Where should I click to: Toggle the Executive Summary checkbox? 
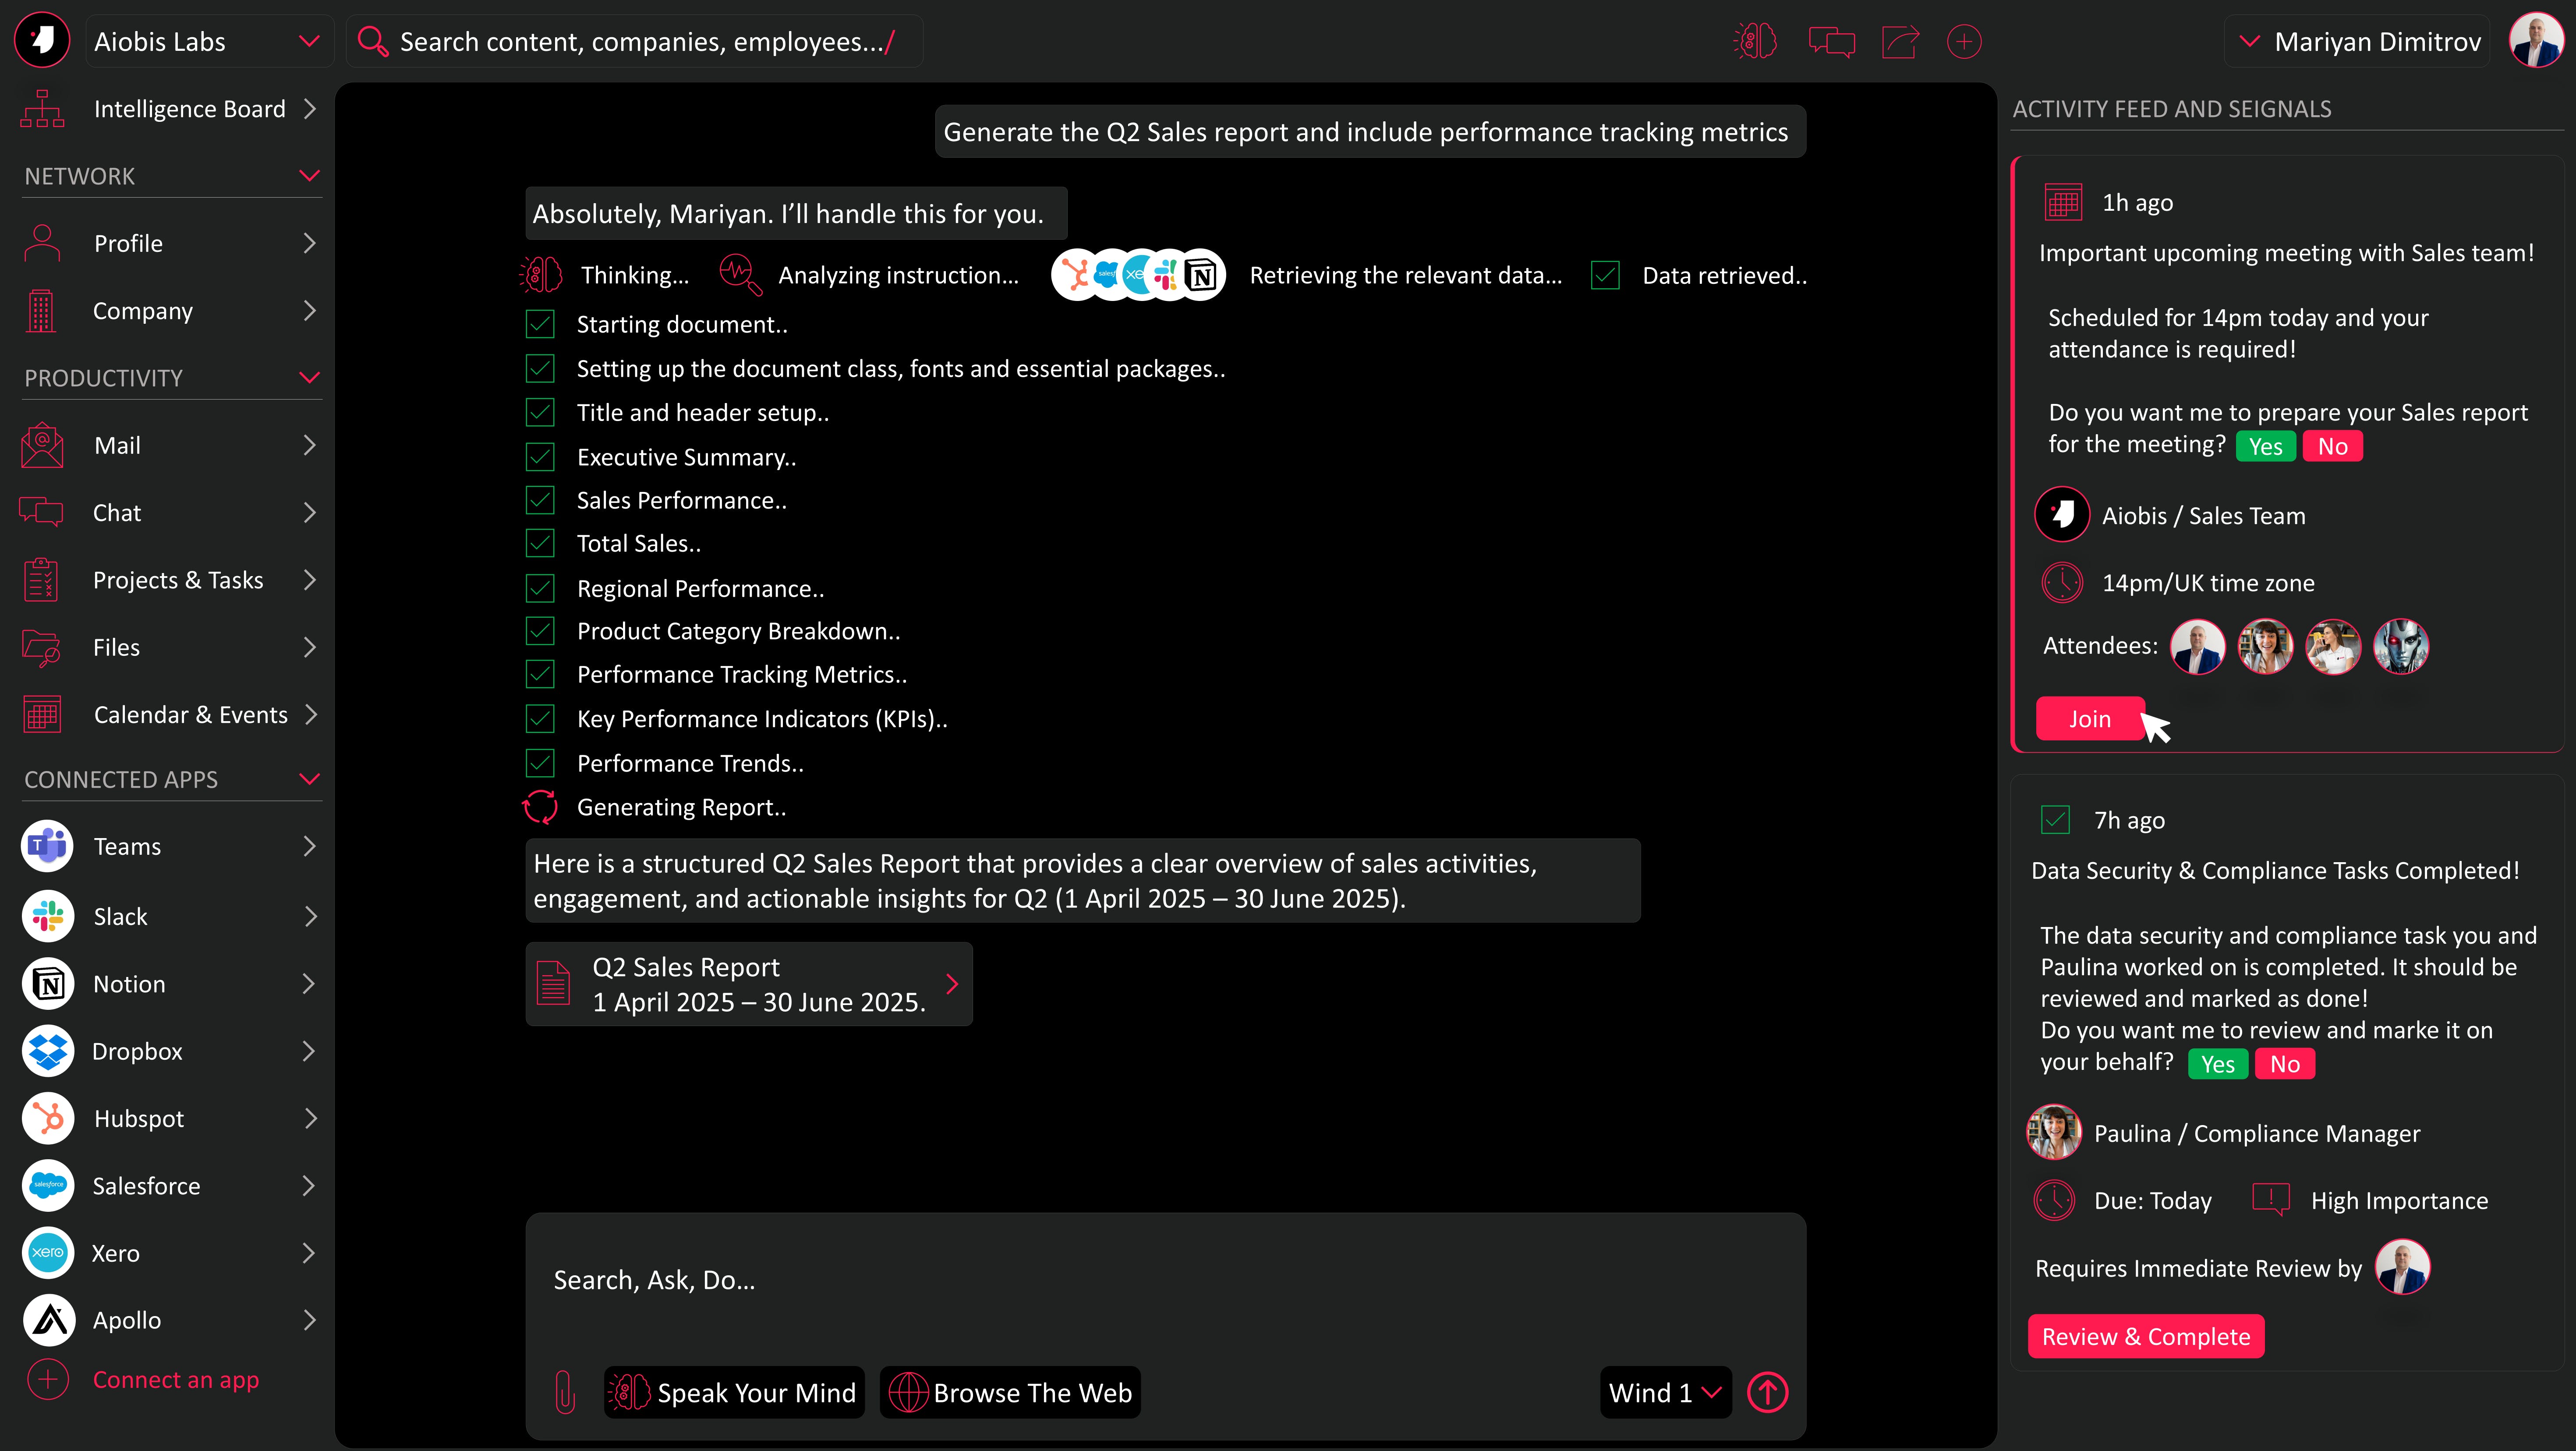[540, 457]
